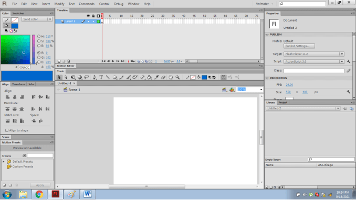Toggle Layer 1 green outline square
The height and width of the screenshot is (200, 356).
coord(98,21)
